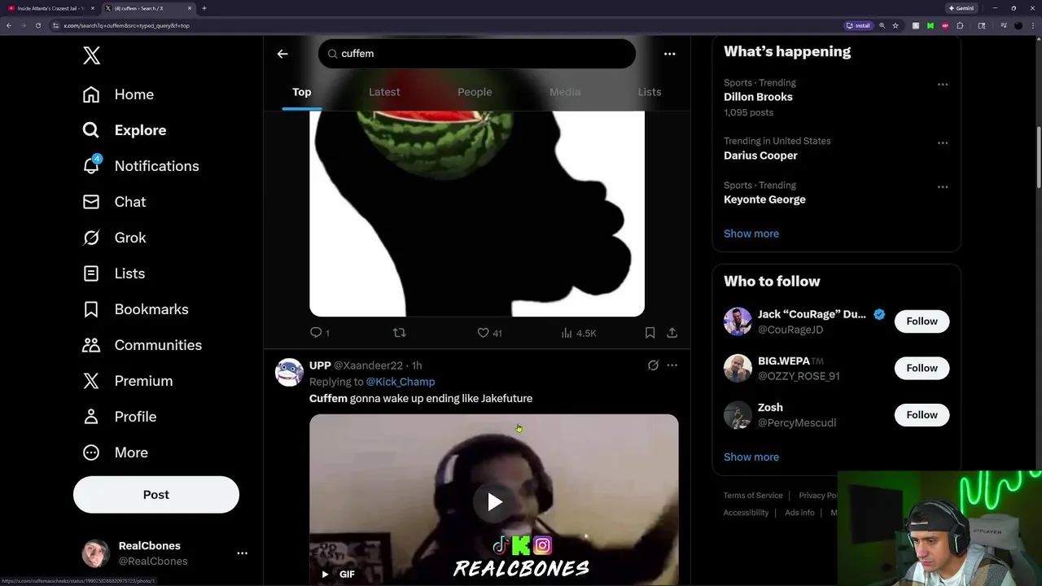Show more under Who to follow

751,457
